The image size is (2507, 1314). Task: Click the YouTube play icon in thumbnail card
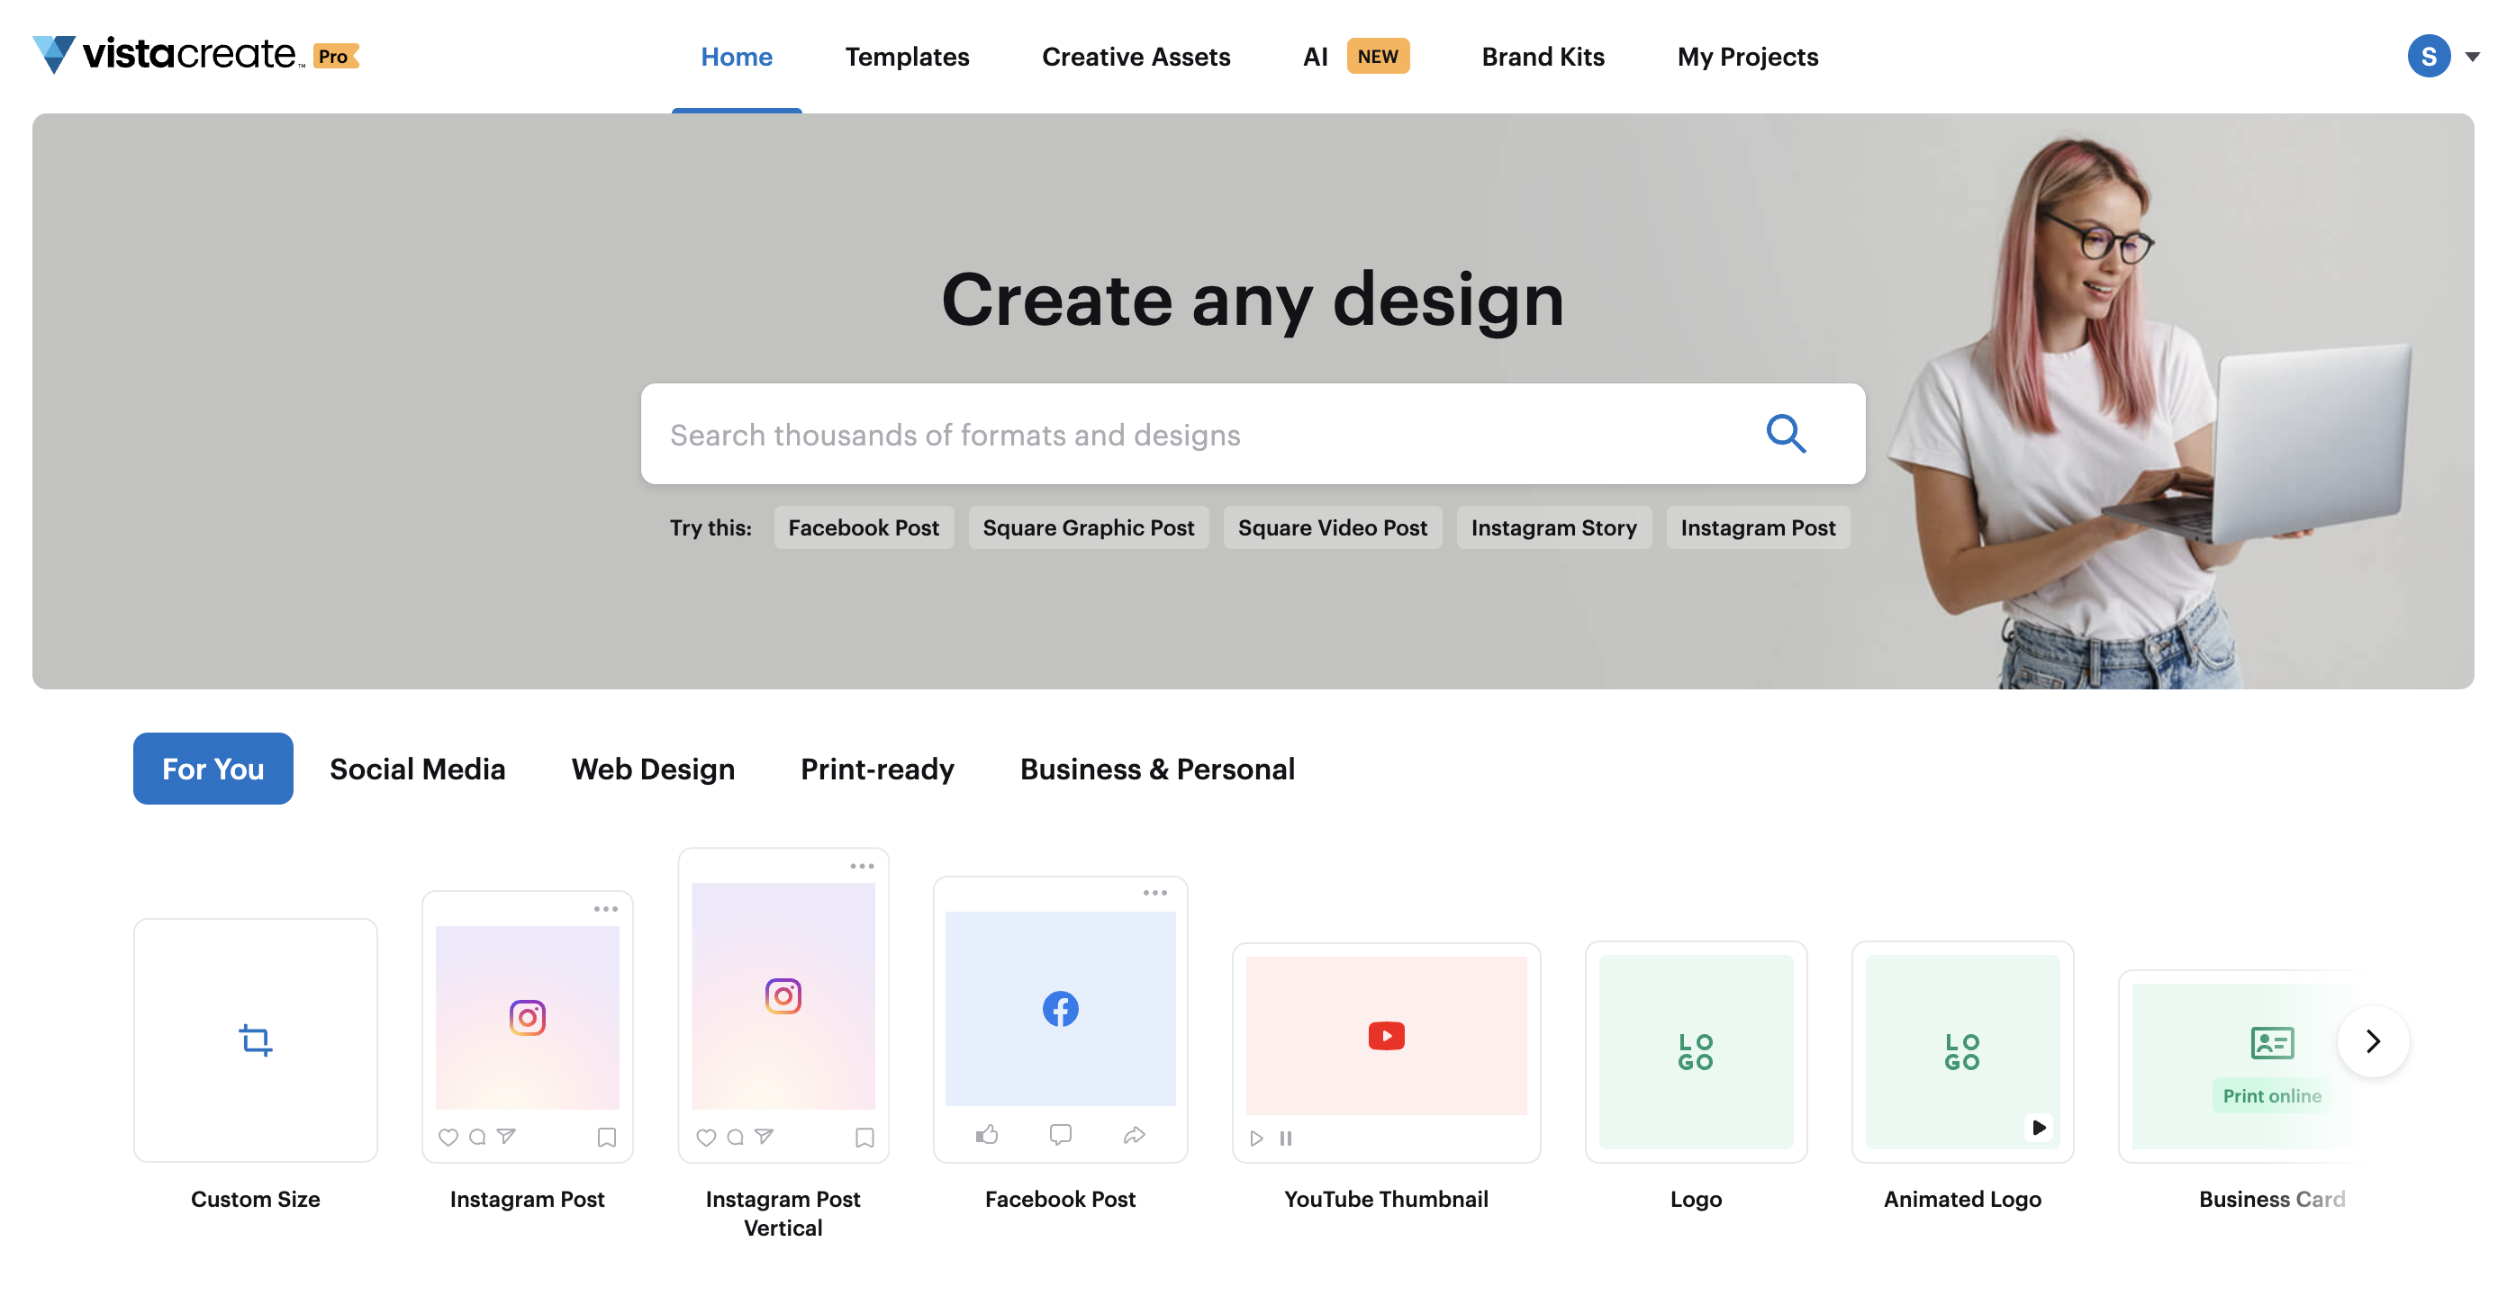[1386, 1035]
